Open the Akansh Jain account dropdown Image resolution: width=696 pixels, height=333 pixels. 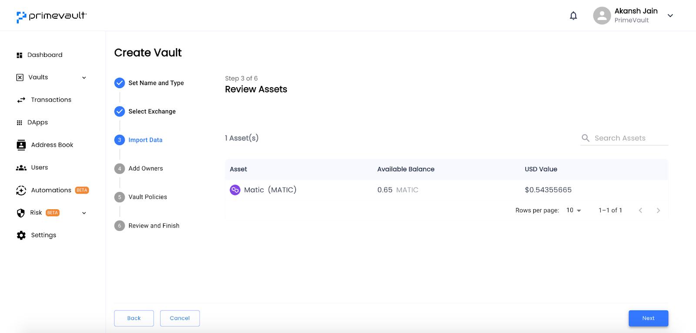670,16
